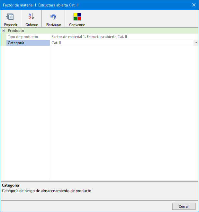Click the Restaurar blue undo arrow icon

click(53, 17)
